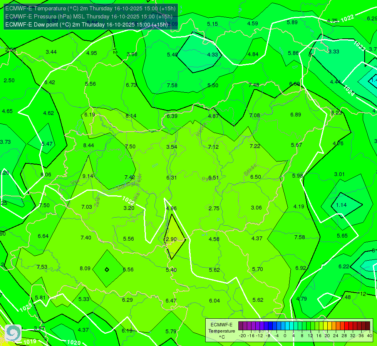Click the small diamond marker near 8.09
The height and width of the screenshot is (346, 377).
point(107,269)
